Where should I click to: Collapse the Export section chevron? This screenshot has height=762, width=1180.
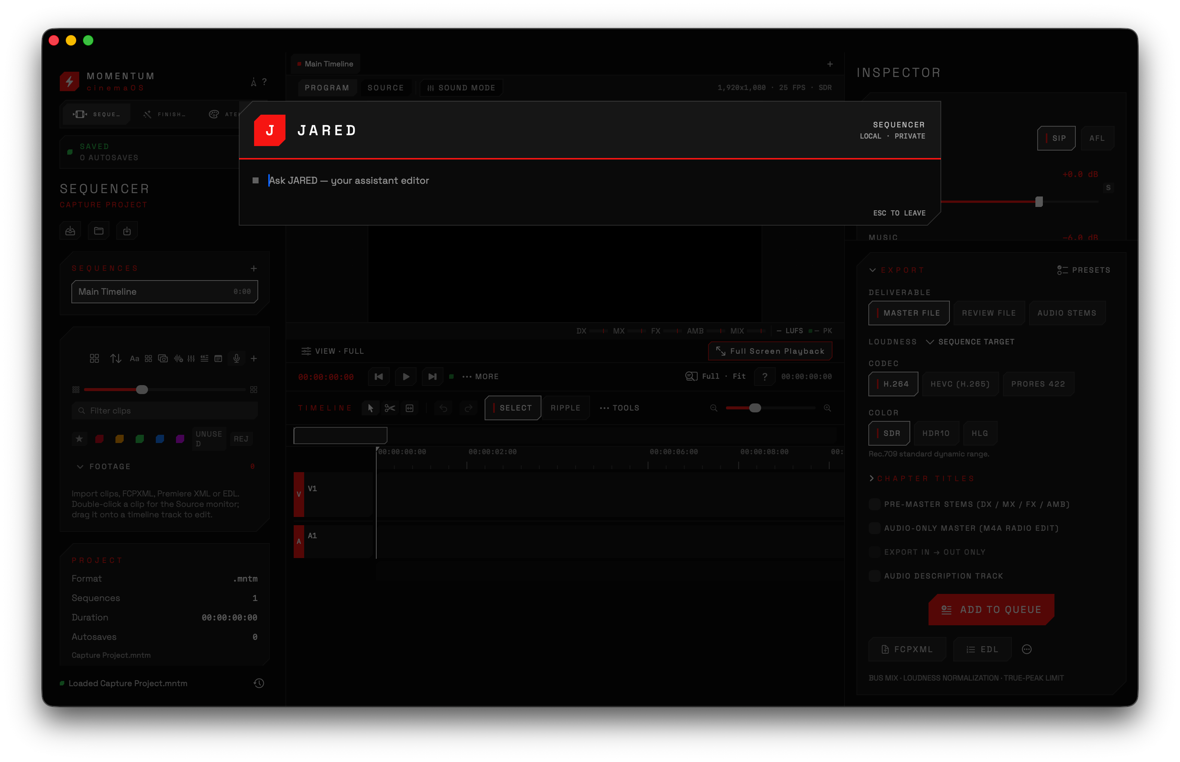coord(872,270)
